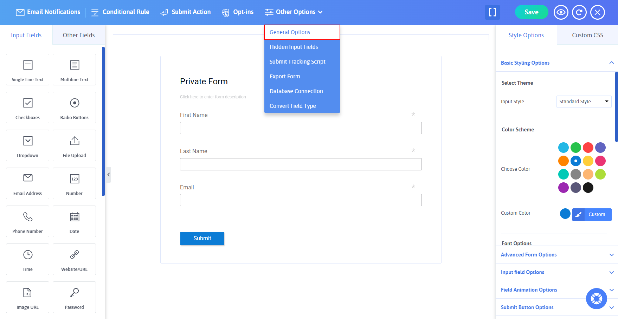
Task: Add a File Upload field
Action: [74, 145]
